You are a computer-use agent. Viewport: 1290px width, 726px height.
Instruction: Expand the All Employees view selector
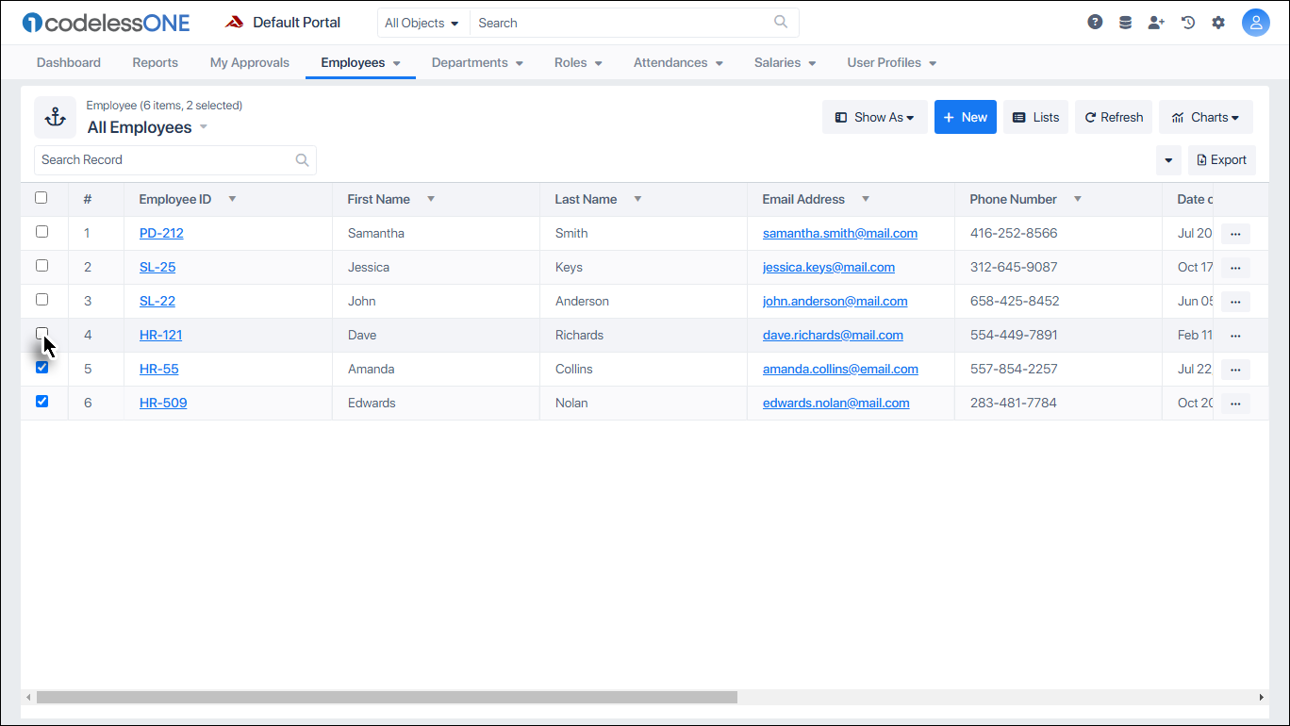205,127
